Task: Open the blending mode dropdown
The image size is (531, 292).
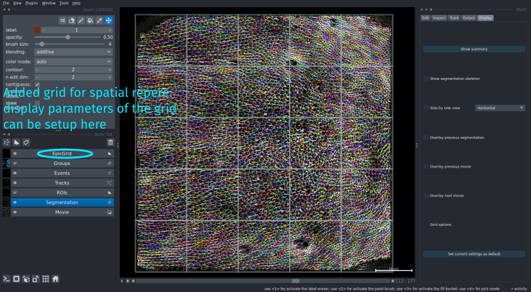Action: 73,51
